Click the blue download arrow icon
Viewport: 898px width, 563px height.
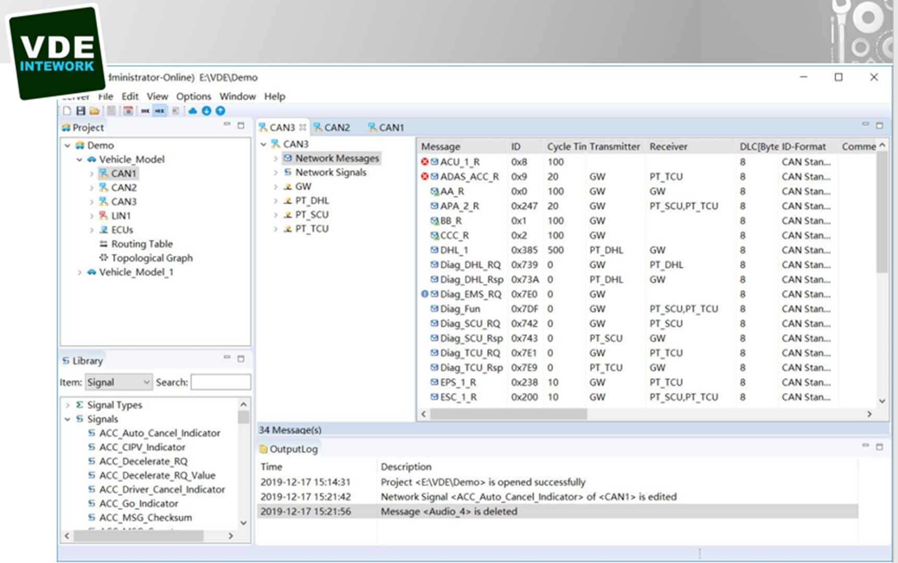207,111
